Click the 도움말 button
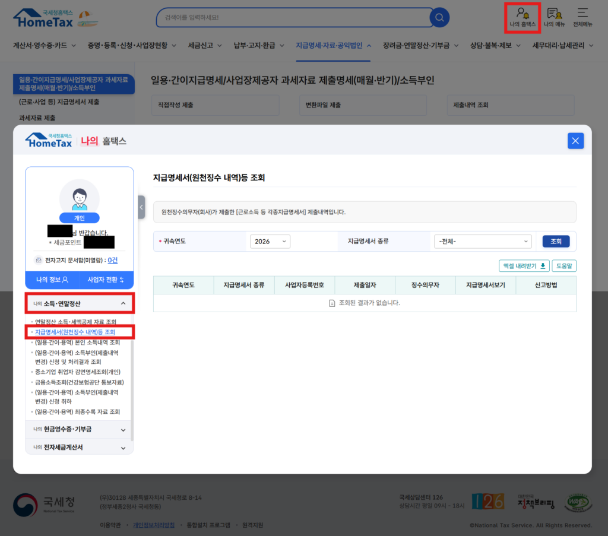The width and height of the screenshot is (608, 536). pos(564,266)
